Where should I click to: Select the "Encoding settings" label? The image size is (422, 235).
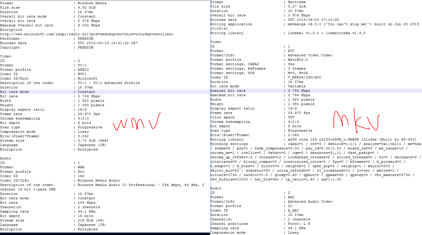pos(229,144)
